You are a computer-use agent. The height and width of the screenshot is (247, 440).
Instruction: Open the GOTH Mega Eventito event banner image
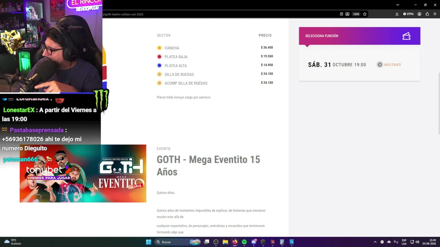(x=83, y=174)
